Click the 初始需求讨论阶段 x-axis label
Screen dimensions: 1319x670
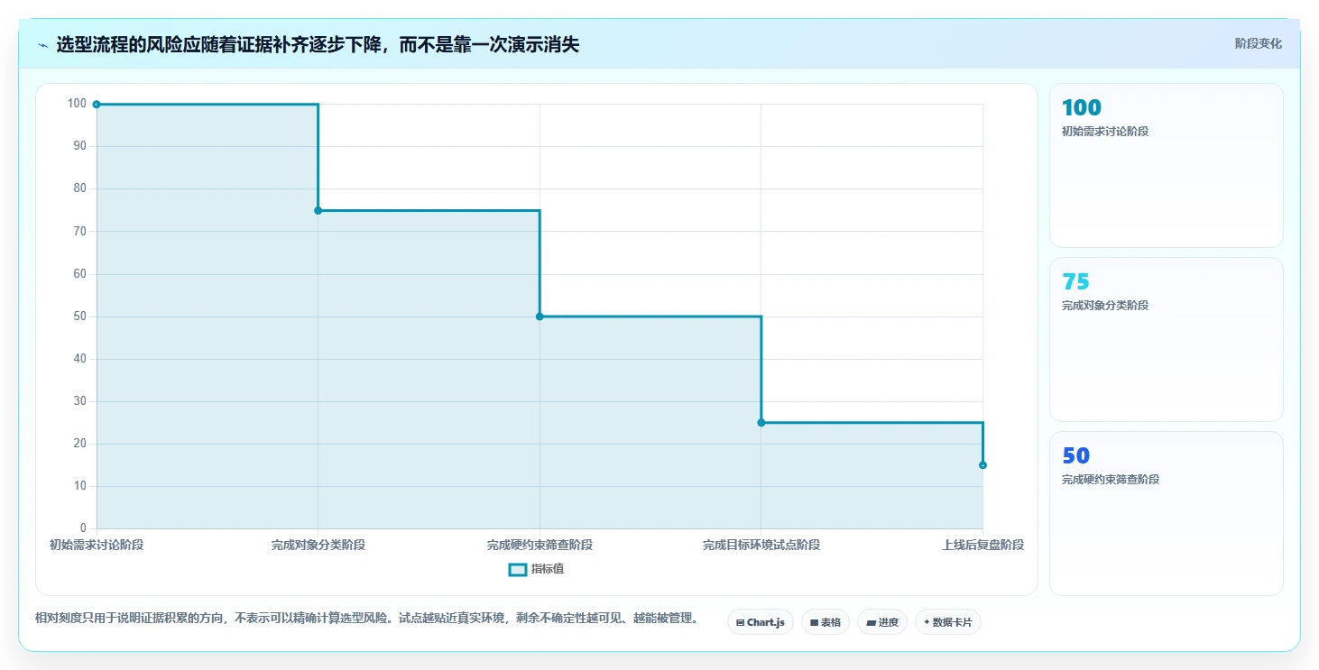[x=97, y=546]
